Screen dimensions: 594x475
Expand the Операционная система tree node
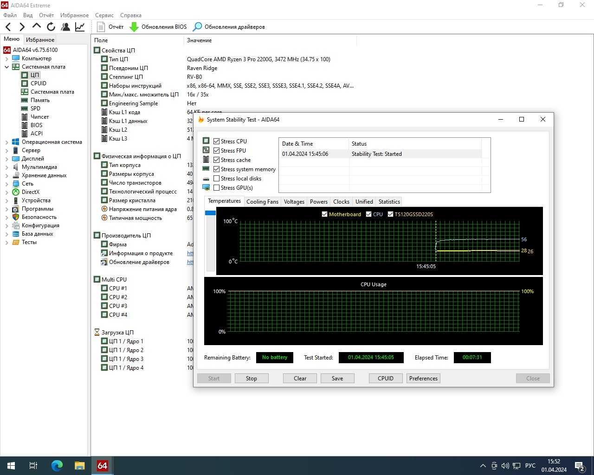coord(6,142)
